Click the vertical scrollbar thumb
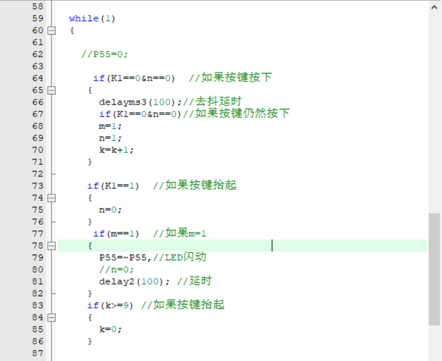Viewport: 442px width, 361px height. (434, 269)
